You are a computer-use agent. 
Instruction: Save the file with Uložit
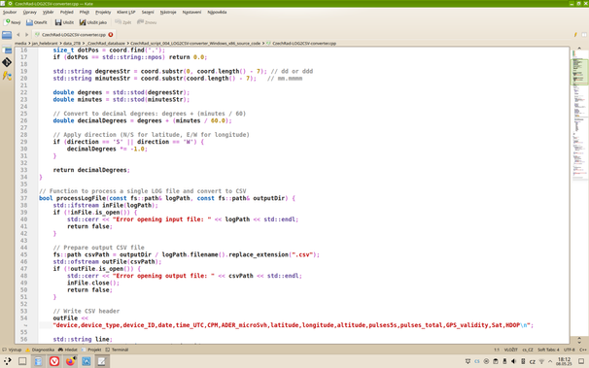tap(64, 22)
